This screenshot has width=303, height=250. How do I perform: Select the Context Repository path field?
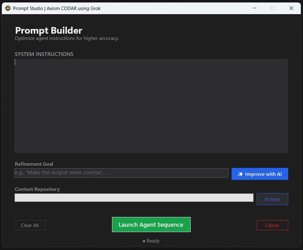[134, 198]
